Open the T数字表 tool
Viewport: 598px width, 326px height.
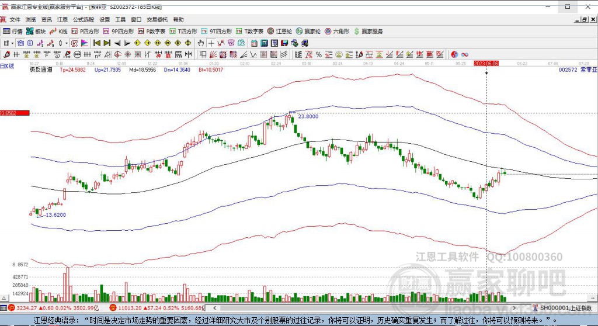pos(249,32)
